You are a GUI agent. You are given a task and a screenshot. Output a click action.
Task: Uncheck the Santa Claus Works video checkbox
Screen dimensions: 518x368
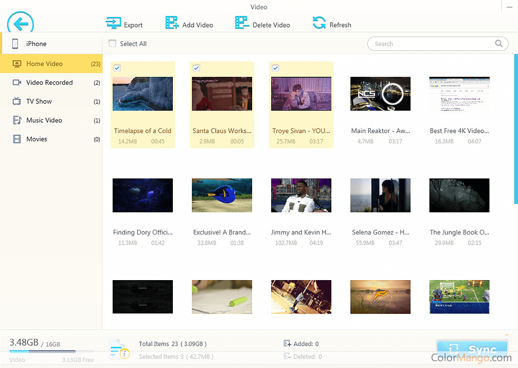point(196,68)
